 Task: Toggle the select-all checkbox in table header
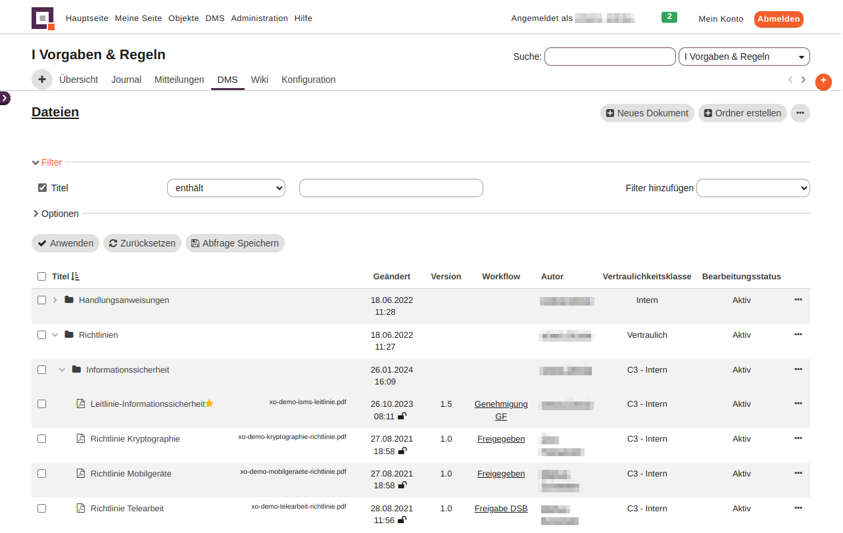[x=42, y=277]
